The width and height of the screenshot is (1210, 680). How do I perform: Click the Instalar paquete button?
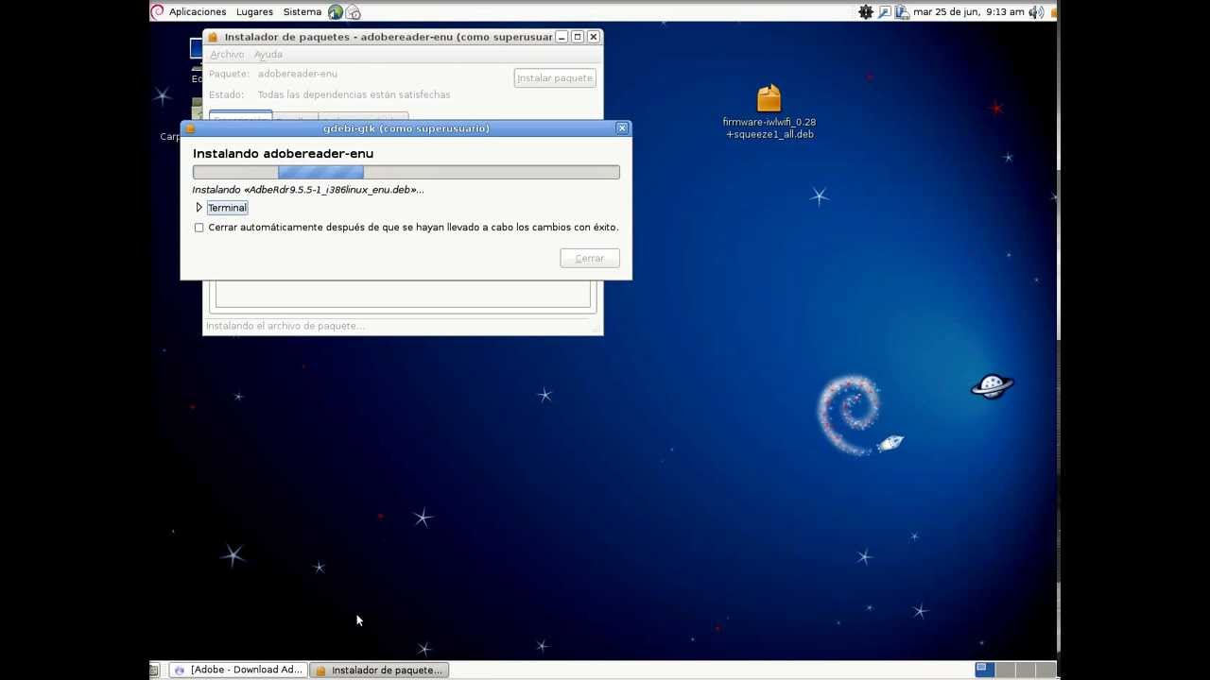555,78
